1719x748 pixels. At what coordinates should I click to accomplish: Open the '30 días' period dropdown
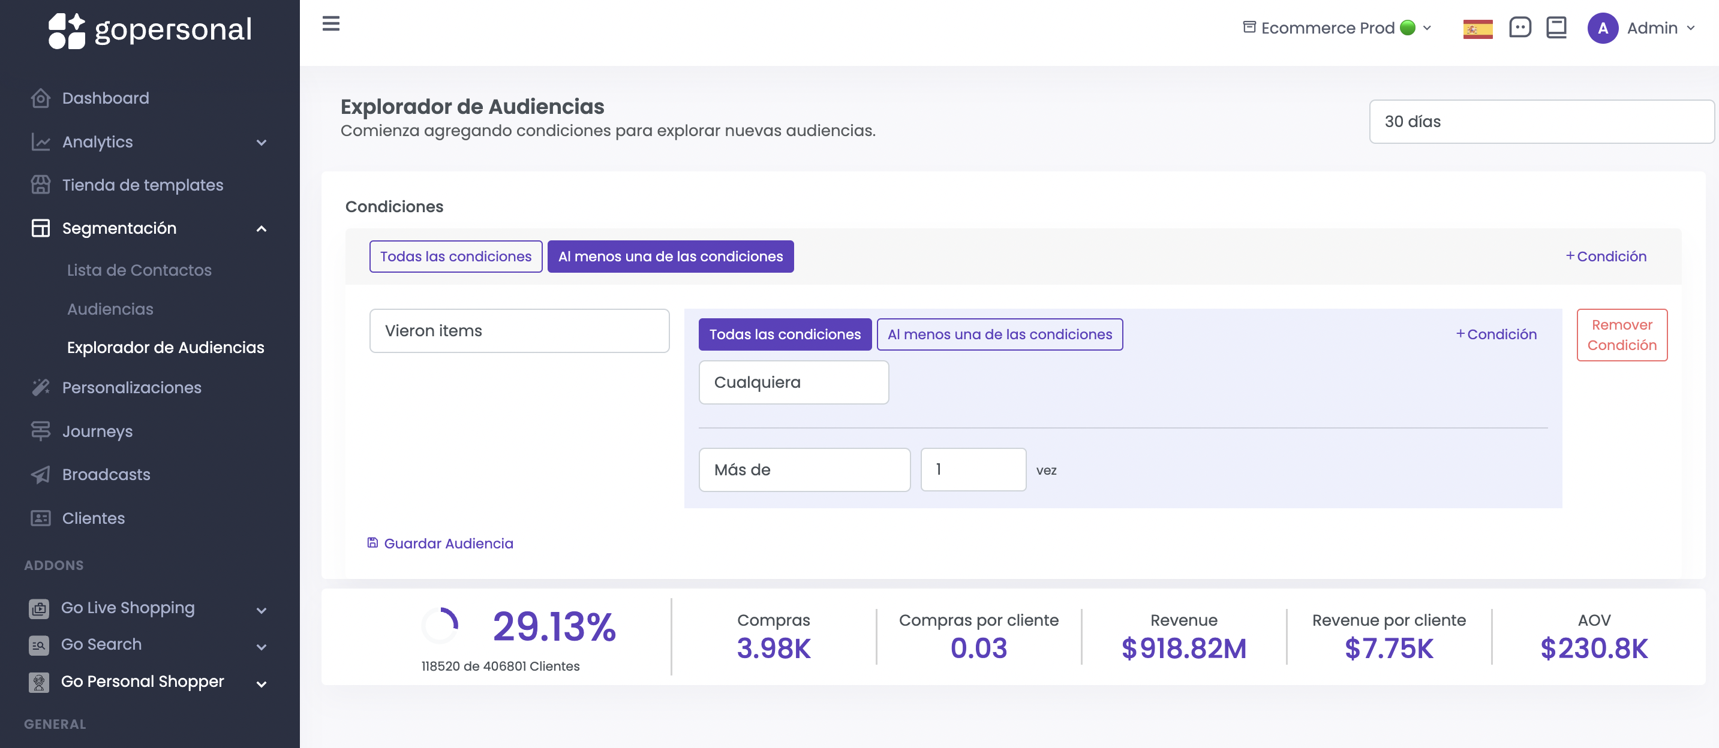click(x=1540, y=121)
